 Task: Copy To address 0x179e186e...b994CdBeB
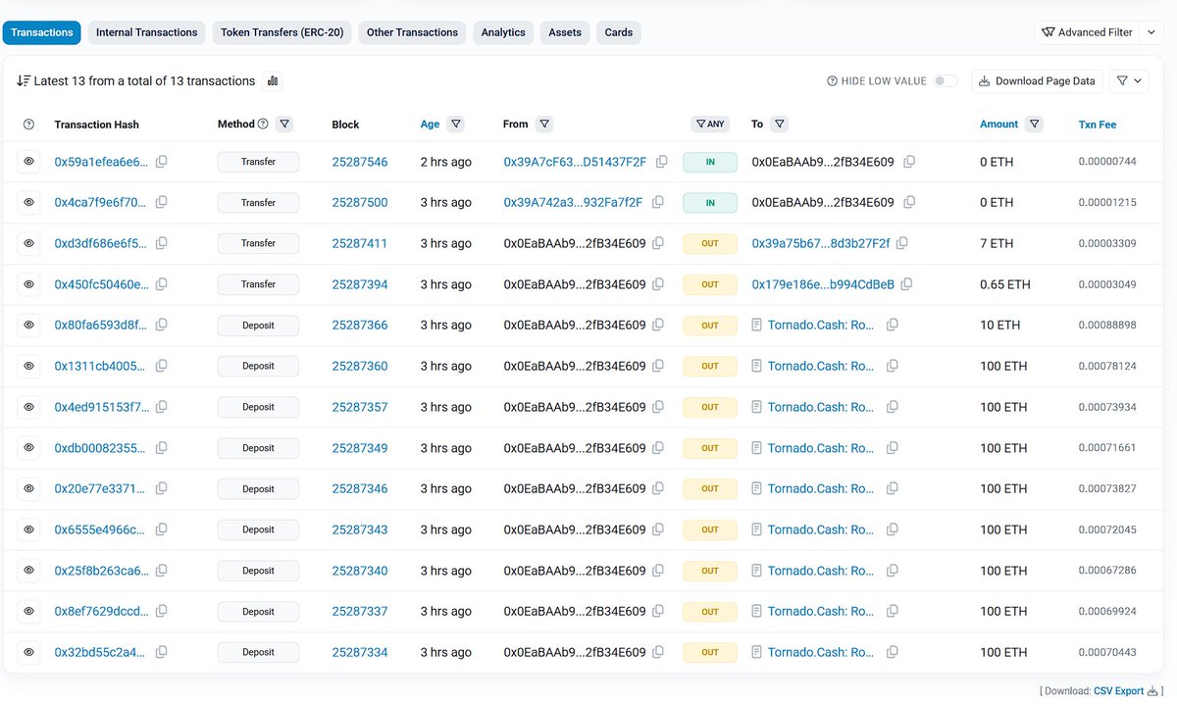(x=906, y=284)
